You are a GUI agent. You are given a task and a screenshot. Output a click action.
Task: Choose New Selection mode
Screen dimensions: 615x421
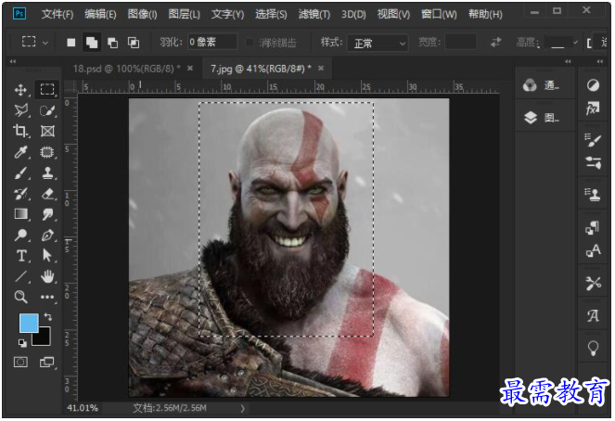[x=71, y=43]
